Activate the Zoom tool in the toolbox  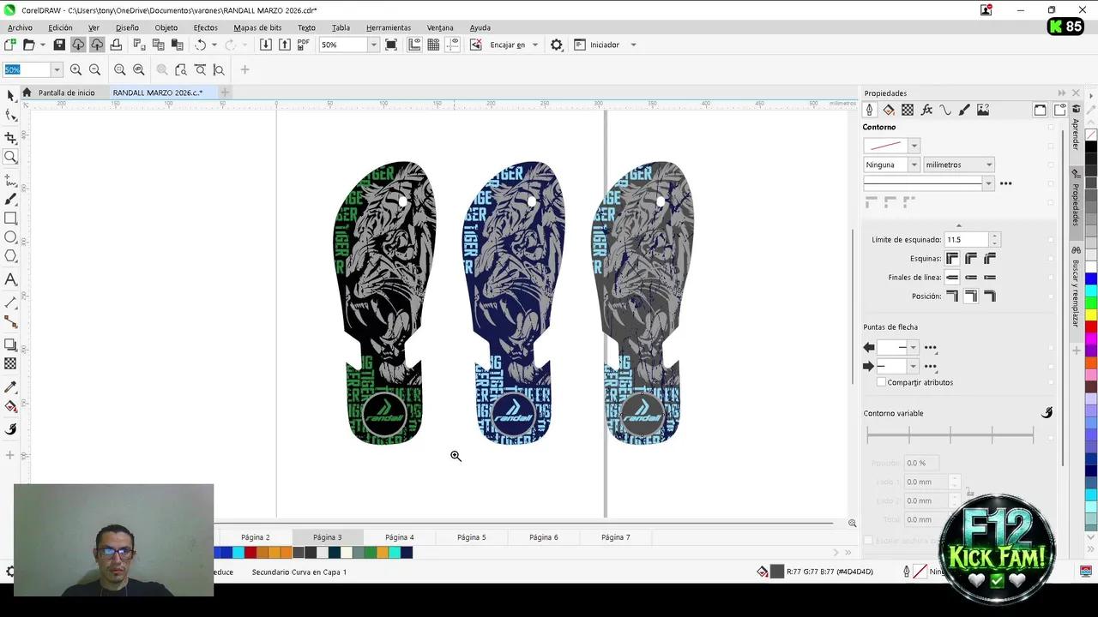click(10, 157)
